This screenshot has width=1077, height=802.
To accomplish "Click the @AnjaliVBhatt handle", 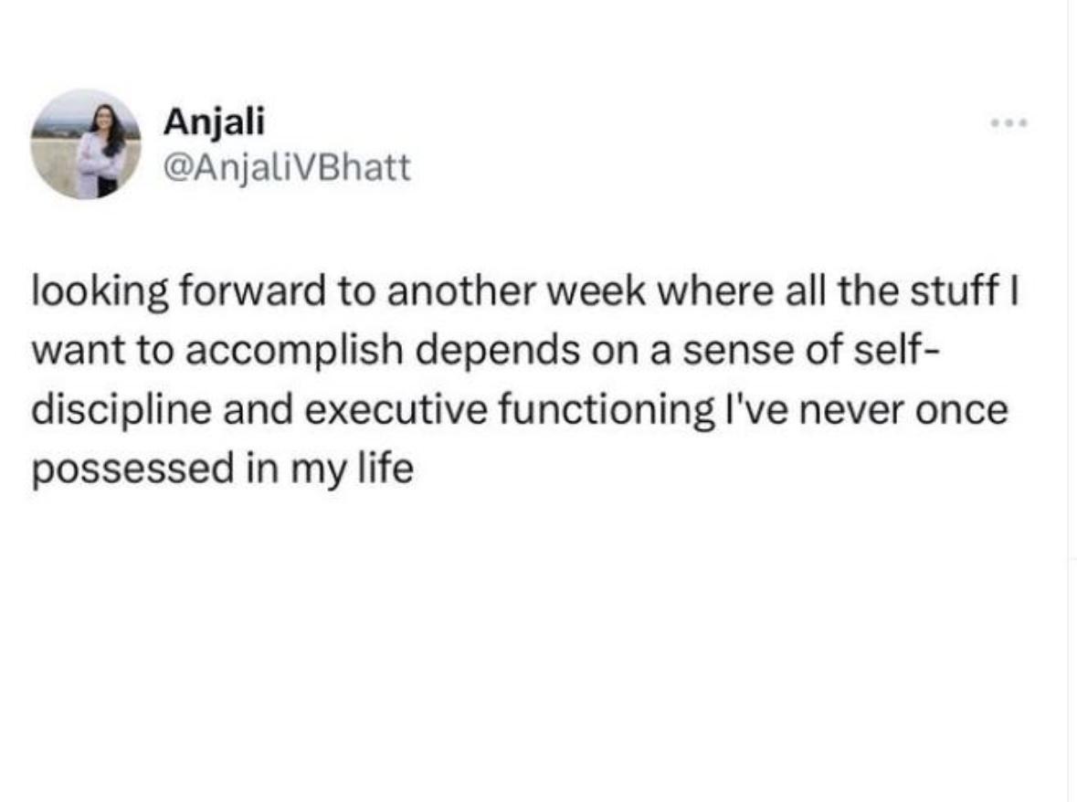I will [287, 167].
